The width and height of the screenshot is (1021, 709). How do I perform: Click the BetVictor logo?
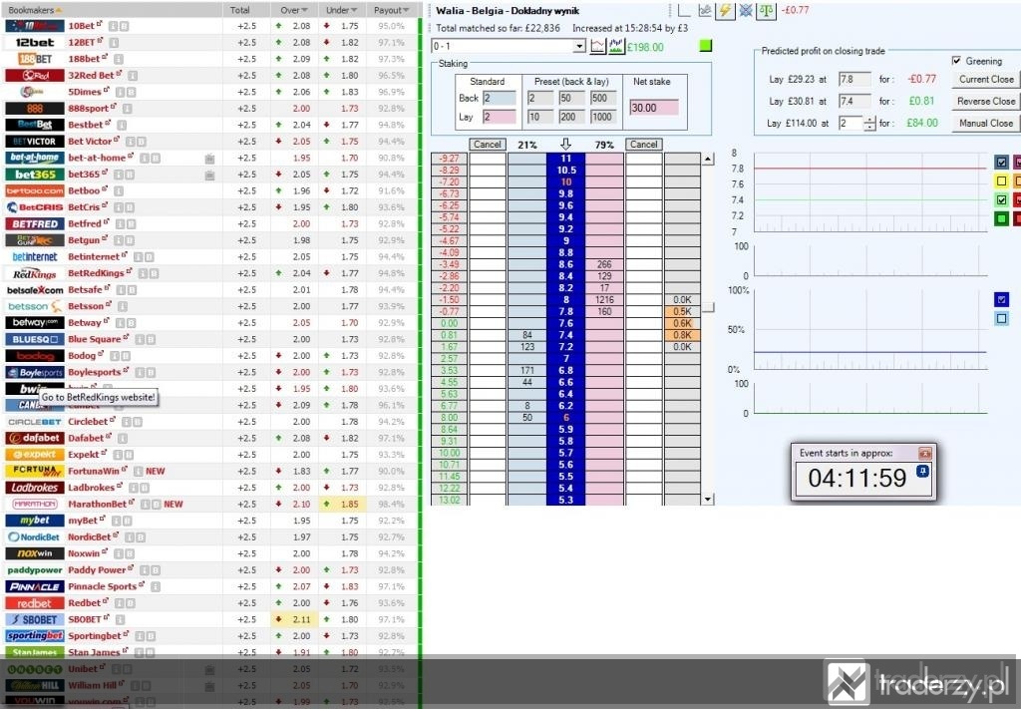point(35,142)
